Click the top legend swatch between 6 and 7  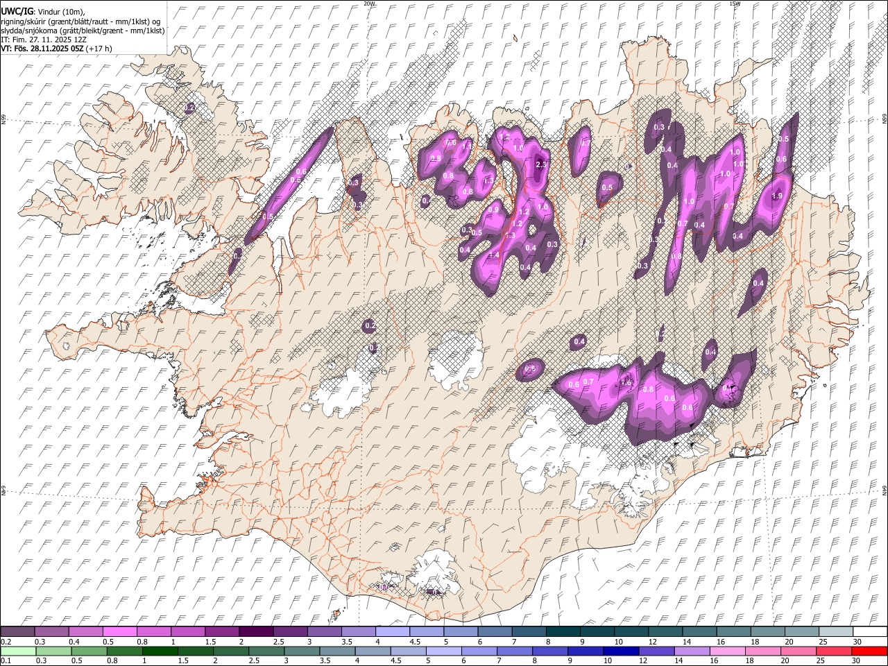click(x=494, y=632)
